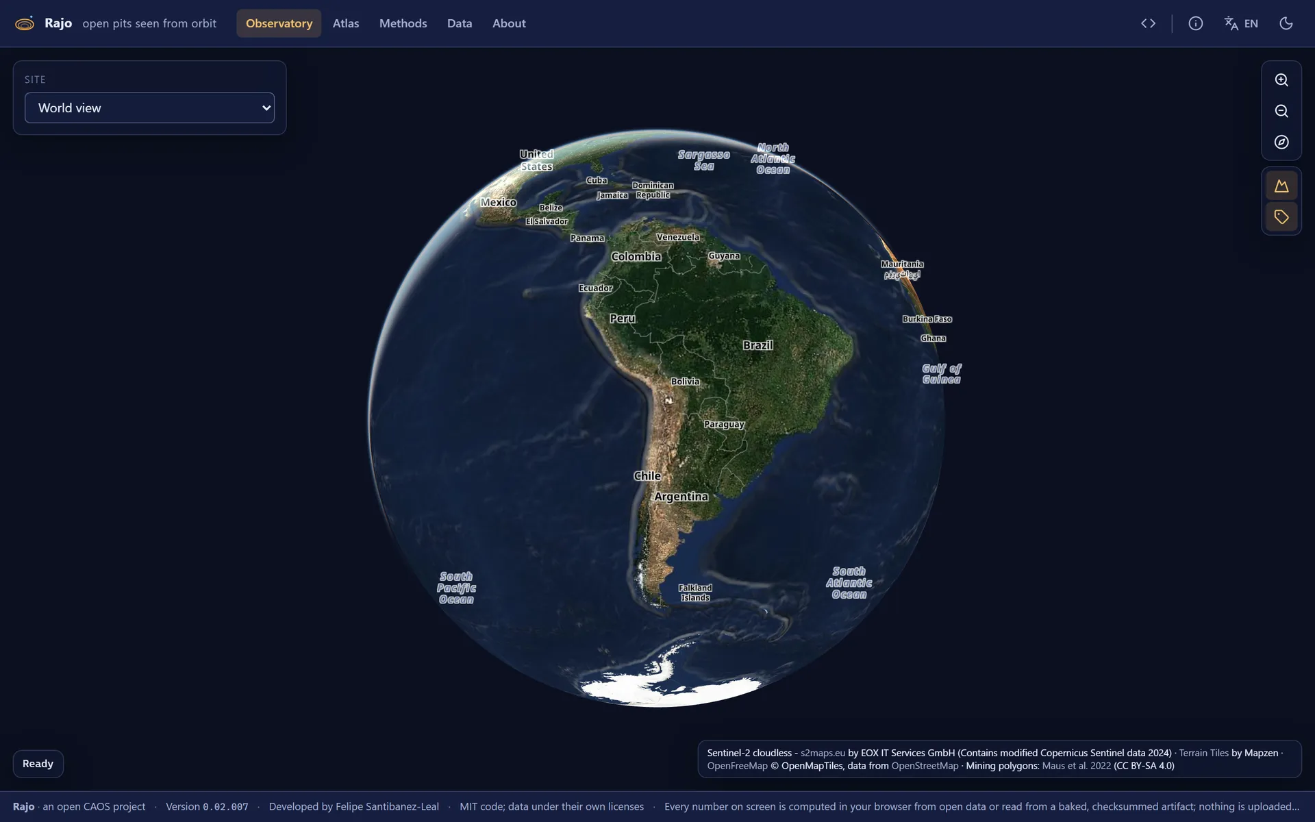Screen dimensions: 1315x822
Task: Open the Terrain Tiles link
Action: coord(1203,753)
